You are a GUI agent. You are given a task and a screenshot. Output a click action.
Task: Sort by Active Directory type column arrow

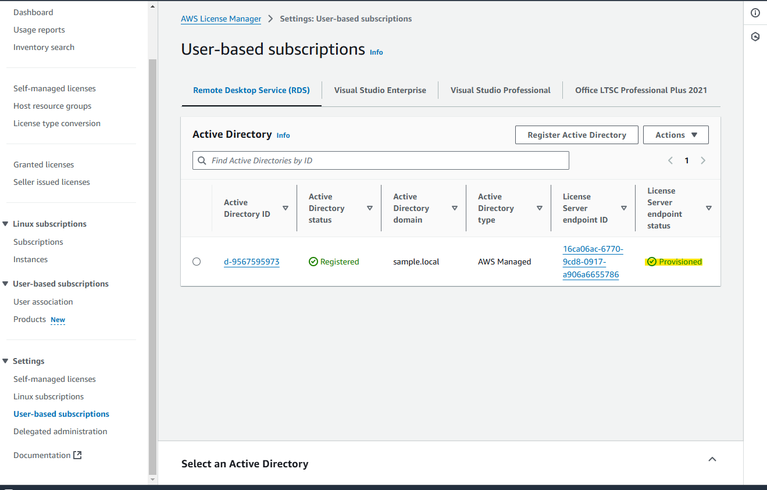click(540, 208)
